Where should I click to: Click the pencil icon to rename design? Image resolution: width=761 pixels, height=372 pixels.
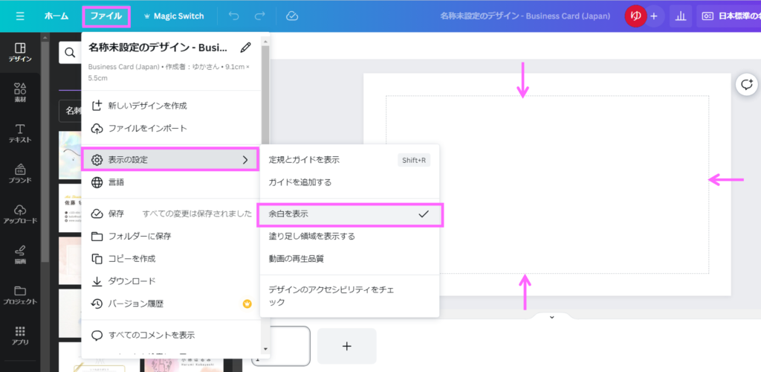(246, 48)
